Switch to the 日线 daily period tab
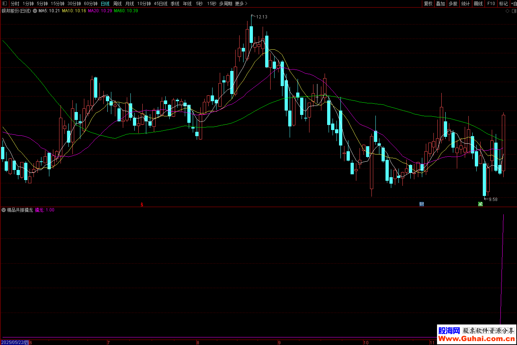Image resolution: width=517 pixels, height=345 pixels. (105, 4)
